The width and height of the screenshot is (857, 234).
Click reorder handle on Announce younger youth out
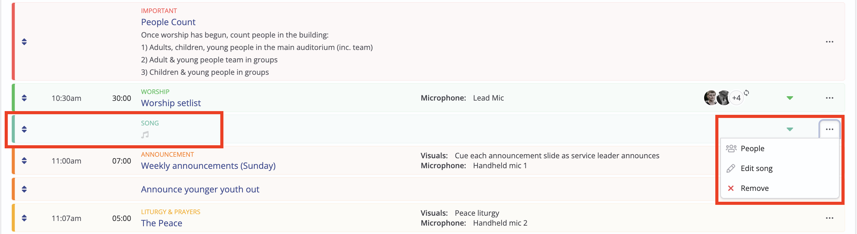24,189
